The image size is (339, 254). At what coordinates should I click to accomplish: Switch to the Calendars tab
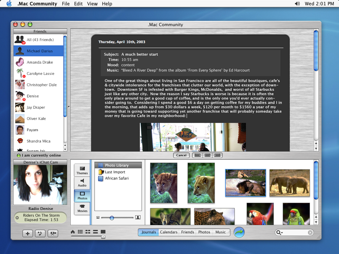pos(169,232)
